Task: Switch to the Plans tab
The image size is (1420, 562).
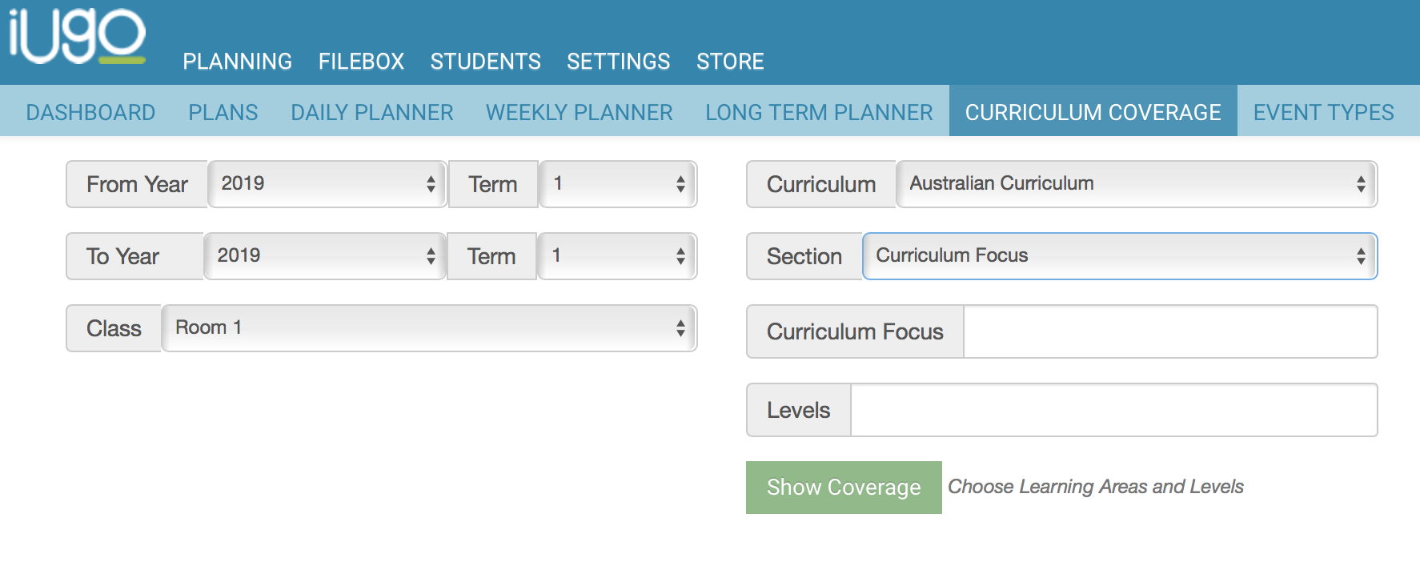Action: [223, 112]
